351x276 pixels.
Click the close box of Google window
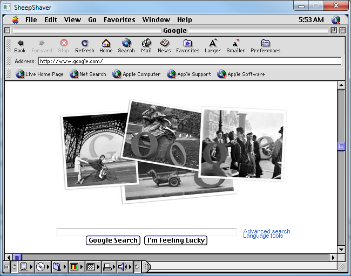pyautogui.click(x=7, y=30)
